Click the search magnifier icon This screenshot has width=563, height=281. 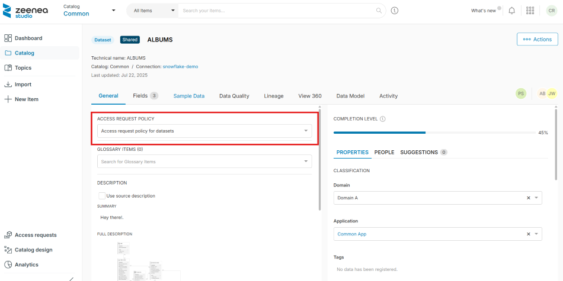[x=379, y=11]
